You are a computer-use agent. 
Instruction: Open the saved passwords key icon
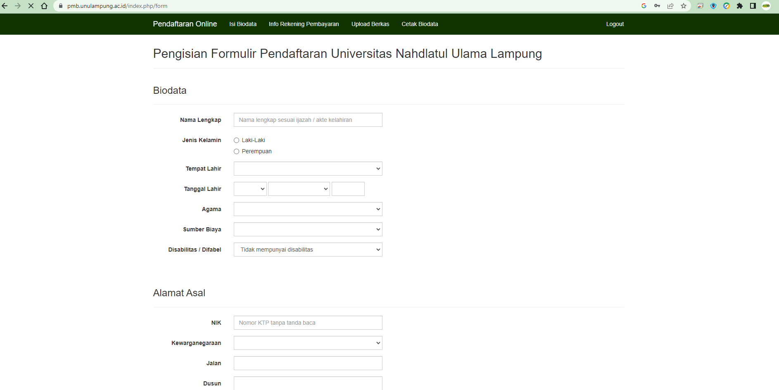point(657,6)
